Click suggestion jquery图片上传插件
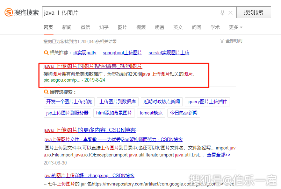This screenshot has height=189, width=281. coord(207,102)
